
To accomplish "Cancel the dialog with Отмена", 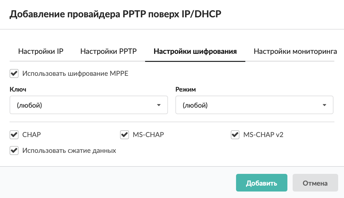I will (x=315, y=183).
